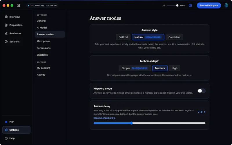
Task: Click Start with Supace button
Action: tap(209, 6)
